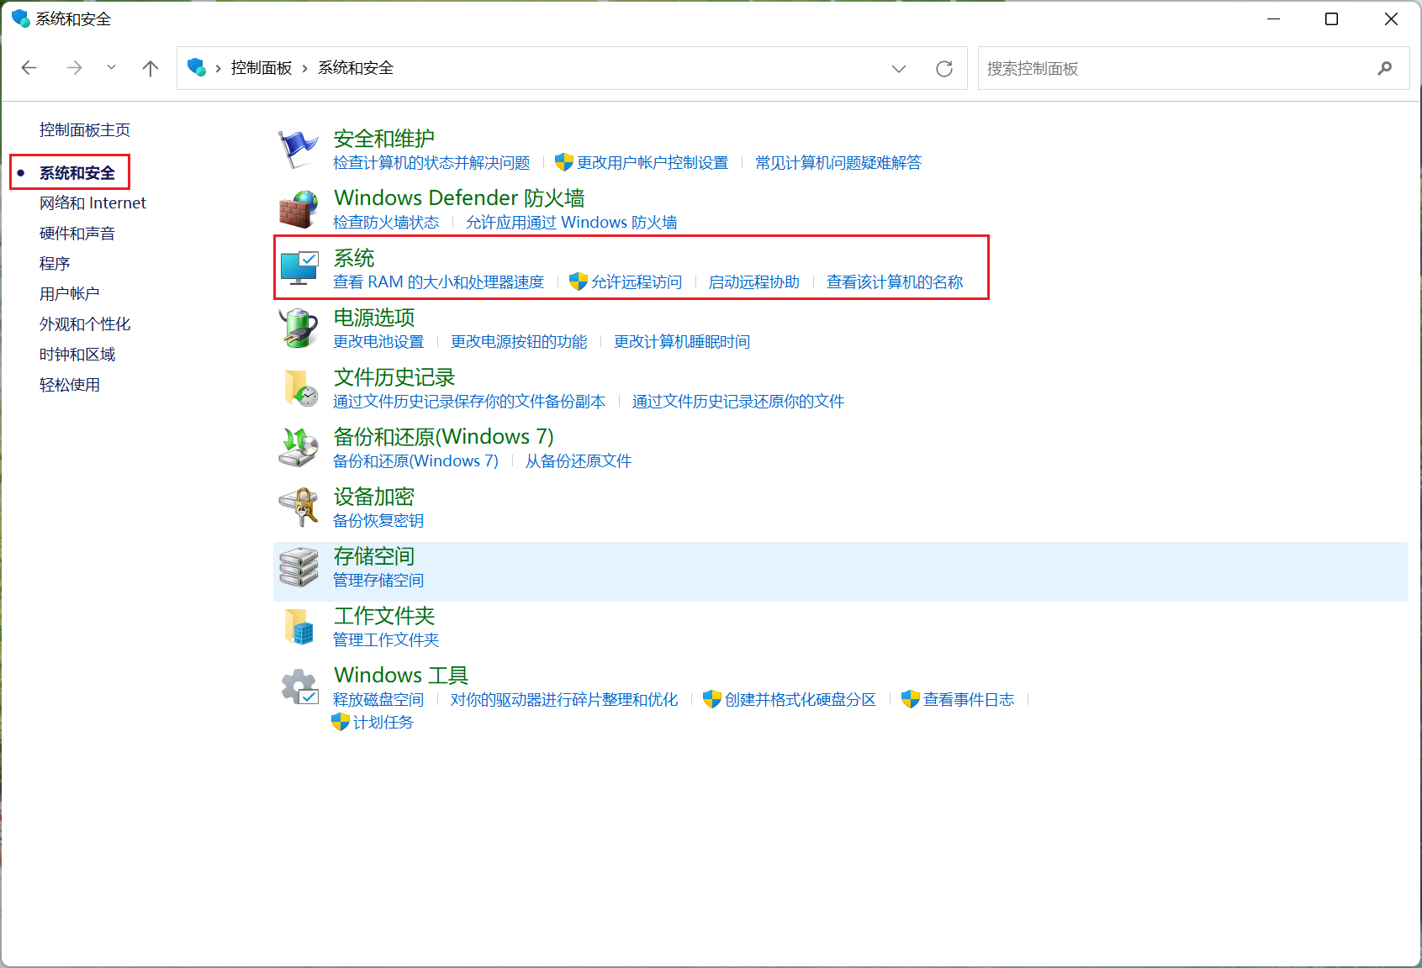Open 允许应用通过 Windows 防火墙
Screen dimensions: 1422x968
[x=572, y=222]
